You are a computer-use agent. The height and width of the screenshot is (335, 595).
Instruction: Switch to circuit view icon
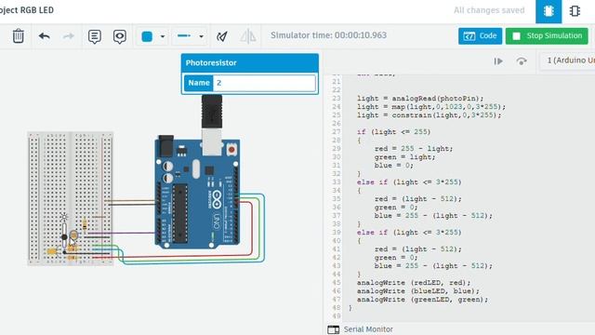549,11
